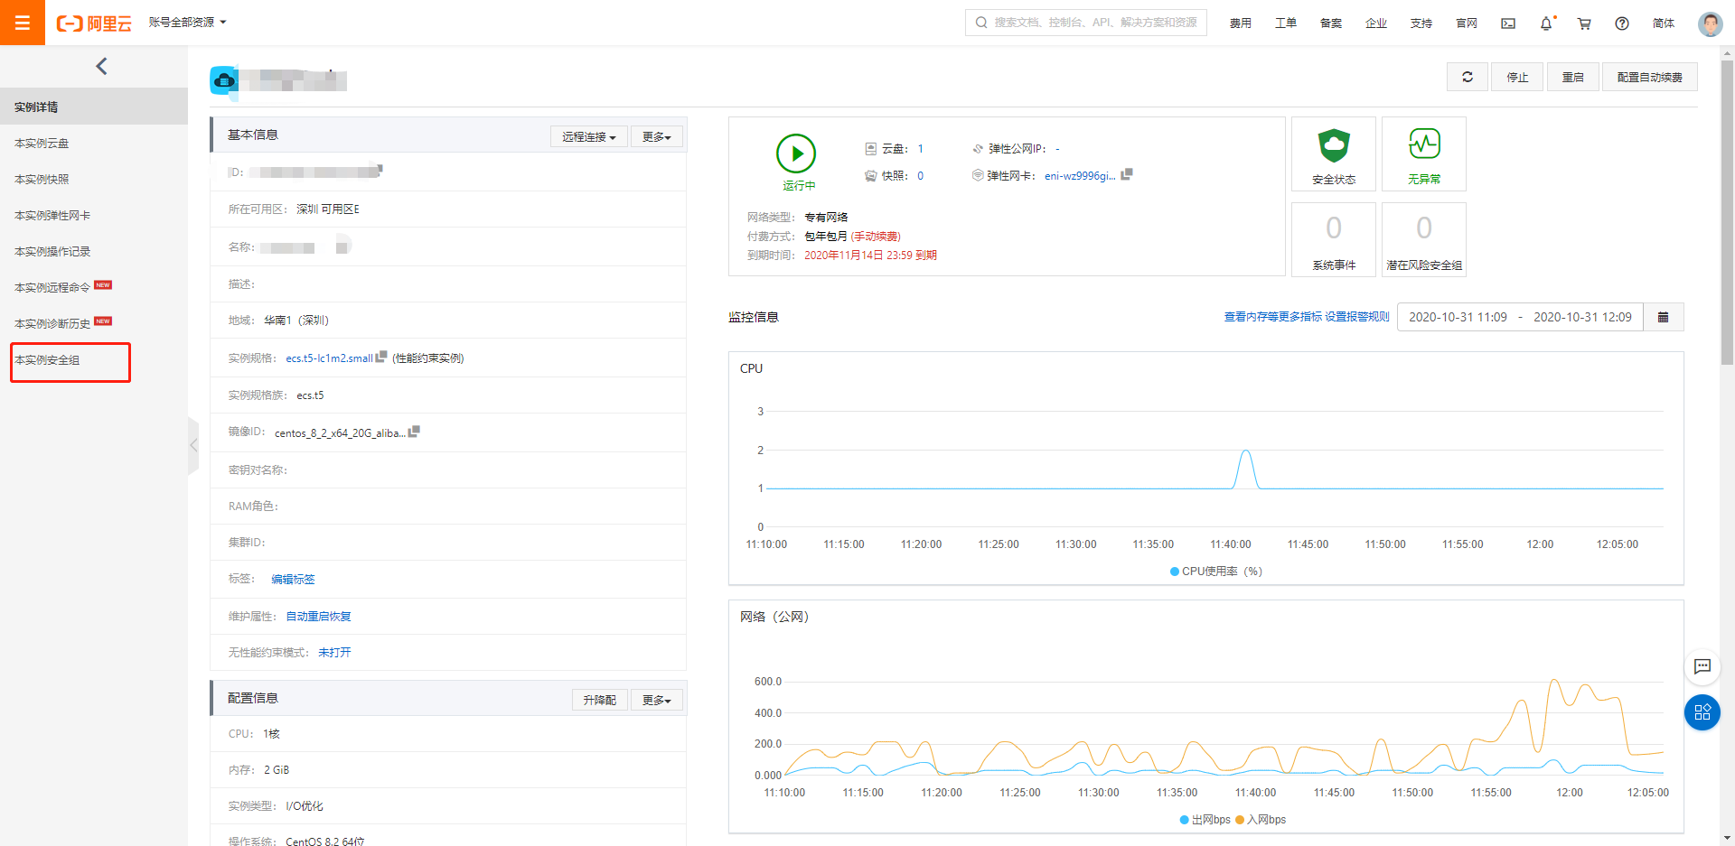The image size is (1735, 846).
Task: Open the 系统事件 count card
Action: coord(1334,239)
